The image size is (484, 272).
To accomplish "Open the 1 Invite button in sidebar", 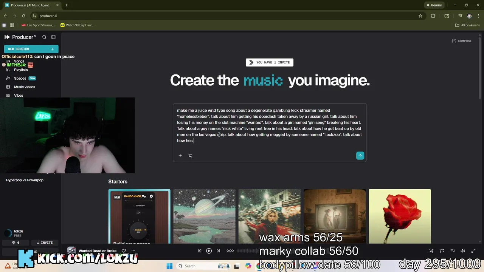I will tap(45, 243).
